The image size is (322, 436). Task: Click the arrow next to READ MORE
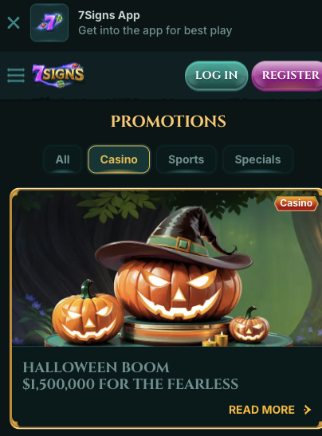tap(308, 410)
